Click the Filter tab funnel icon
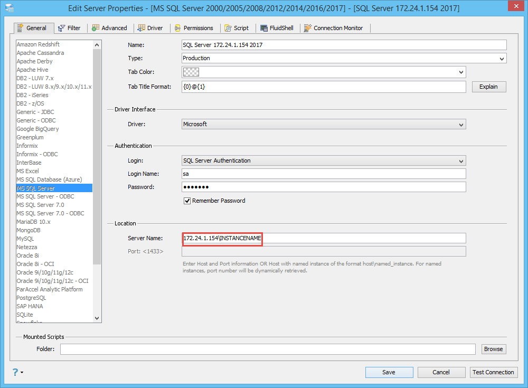Screen dimensions: 528x388 (x=61, y=29)
